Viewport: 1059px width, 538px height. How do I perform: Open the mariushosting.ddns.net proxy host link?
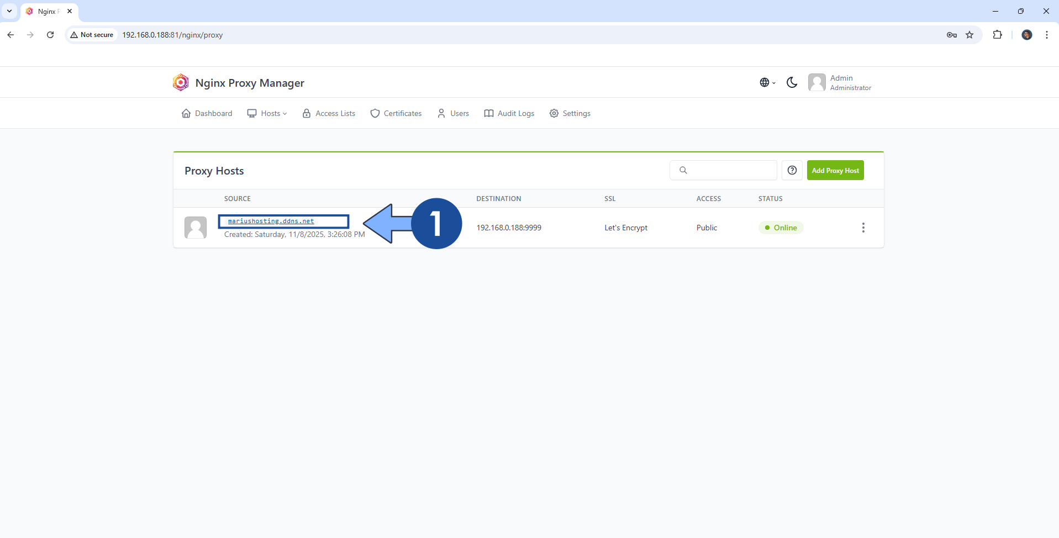pyautogui.click(x=271, y=221)
